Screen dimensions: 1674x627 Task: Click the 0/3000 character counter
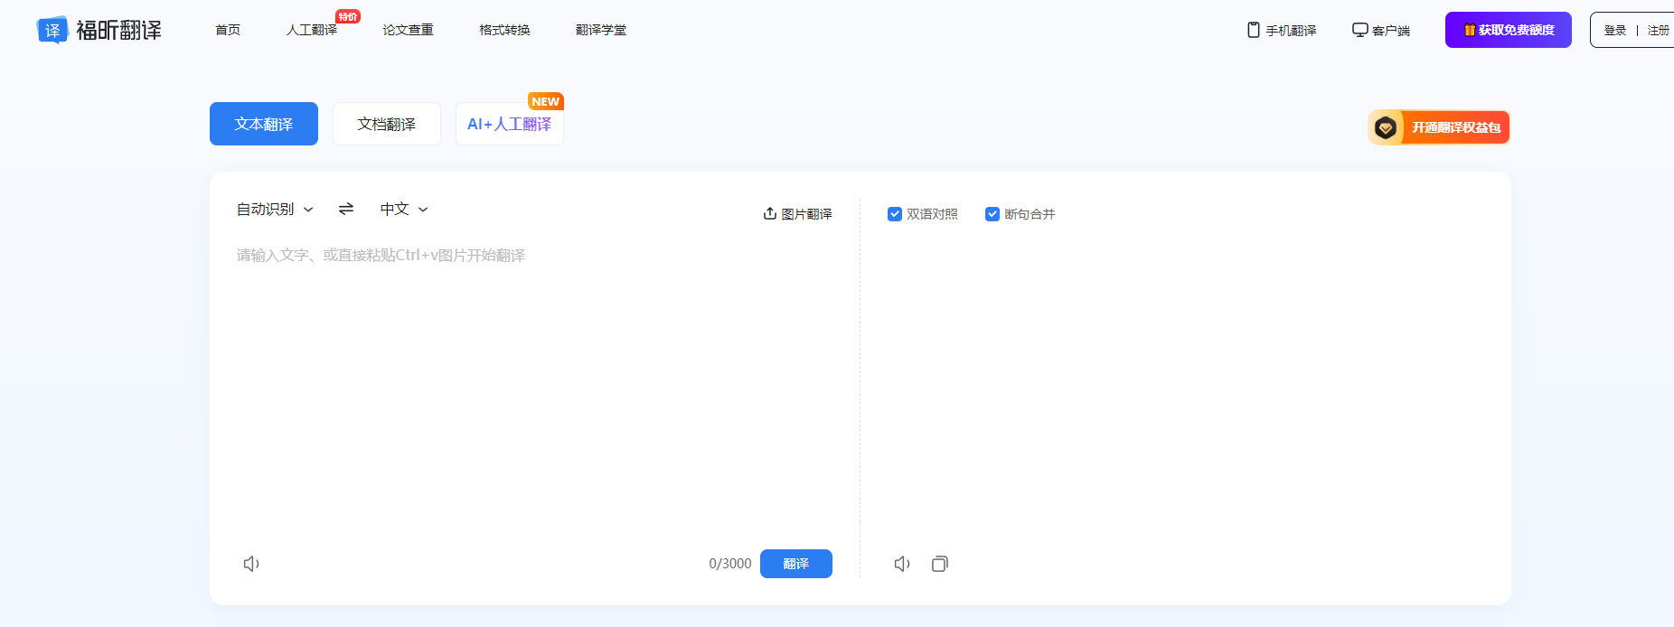(x=730, y=564)
